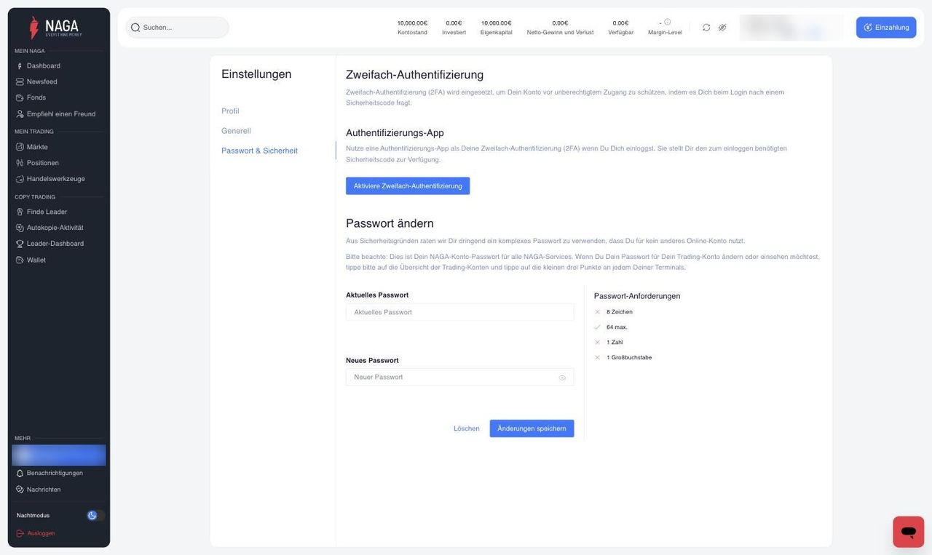Focus the Suchen search field
Image resolution: width=932 pixels, height=555 pixels.
tap(177, 28)
